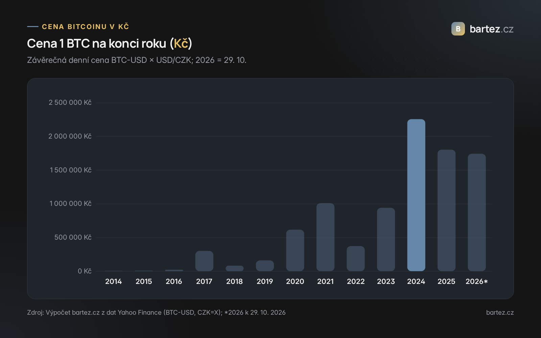The height and width of the screenshot is (338, 541).
Task: Click the Zdroj source footnote text
Action: 156,312
